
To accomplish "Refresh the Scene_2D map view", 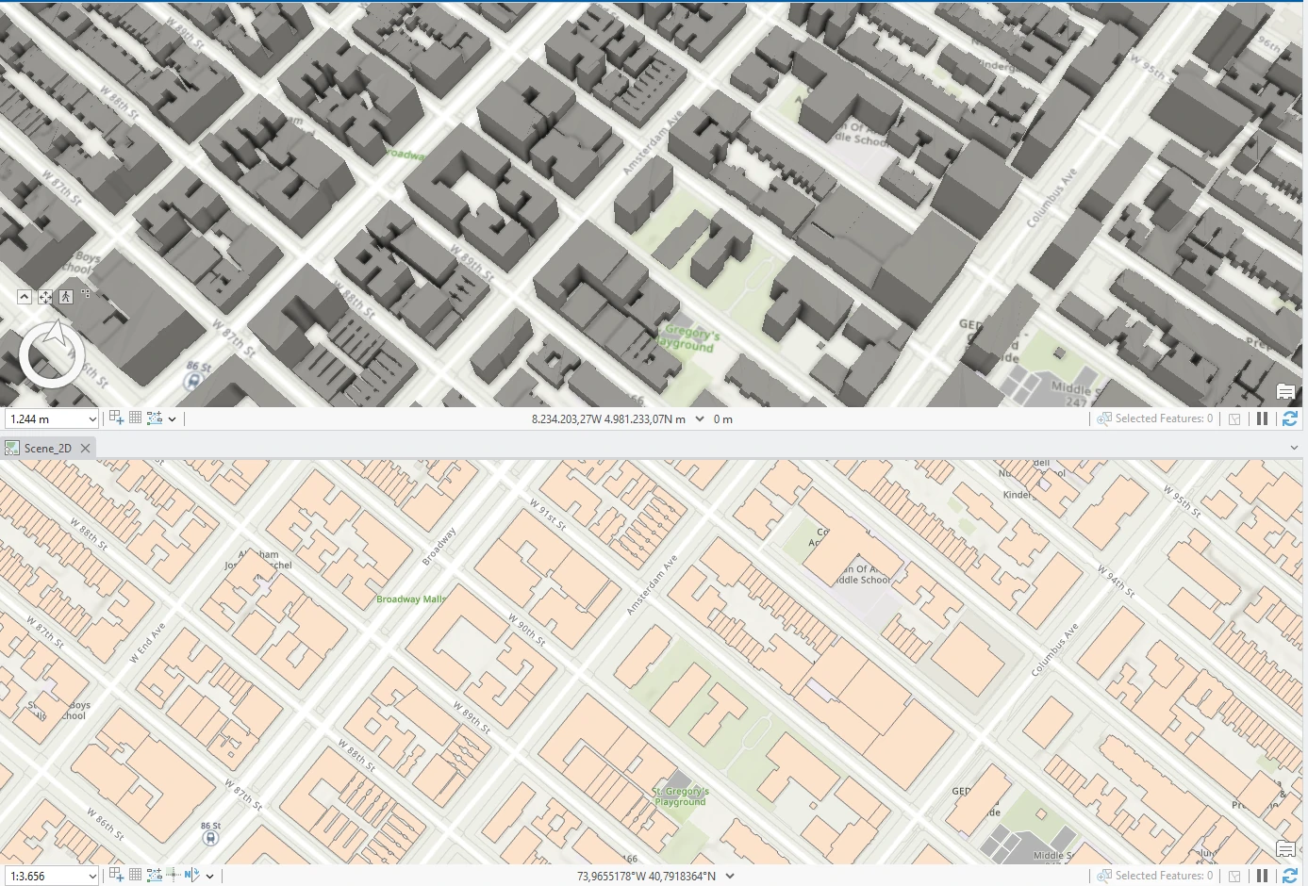I will click(1290, 876).
